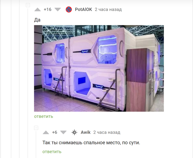
Task: Click the vertical thread line beside Awik's reply
Action: tap(36, 144)
